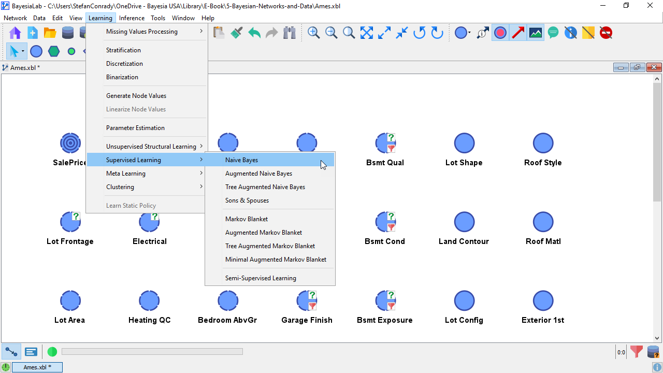Click the Home icon in the toolbar
This screenshot has width=663, height=373.
coord(15,33)
